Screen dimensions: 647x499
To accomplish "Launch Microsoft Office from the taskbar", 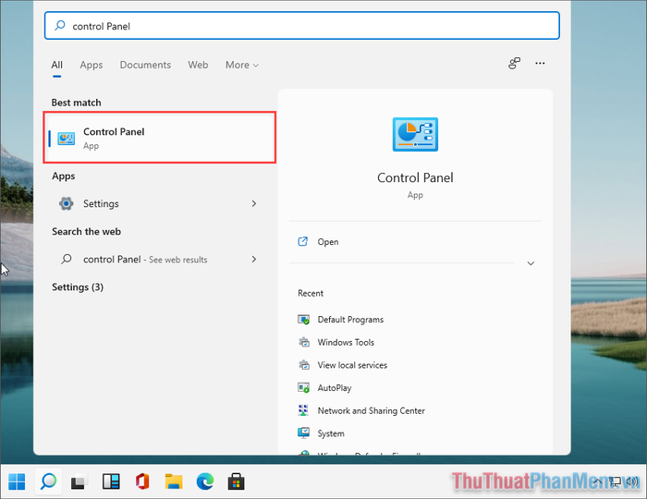I will (x=142, y=481).
